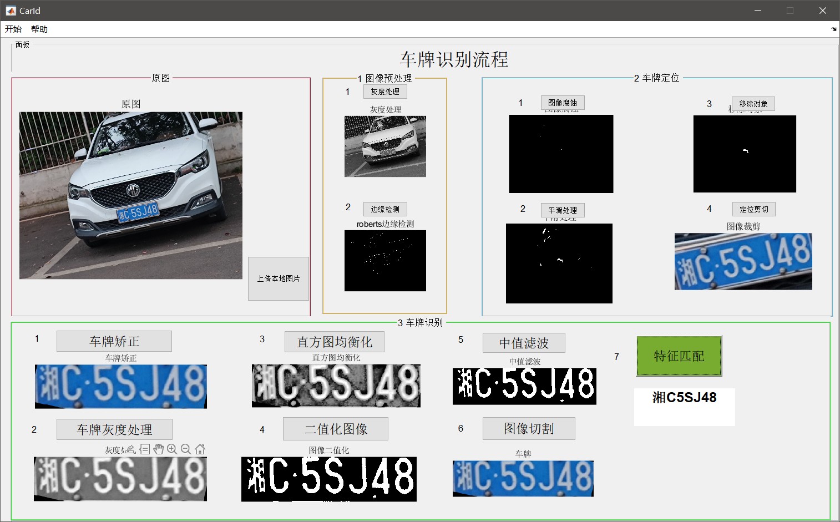This screenshot has height=522, width=840.
Task: Click the 定位剪切 button
Action: (x=753, y=209)
